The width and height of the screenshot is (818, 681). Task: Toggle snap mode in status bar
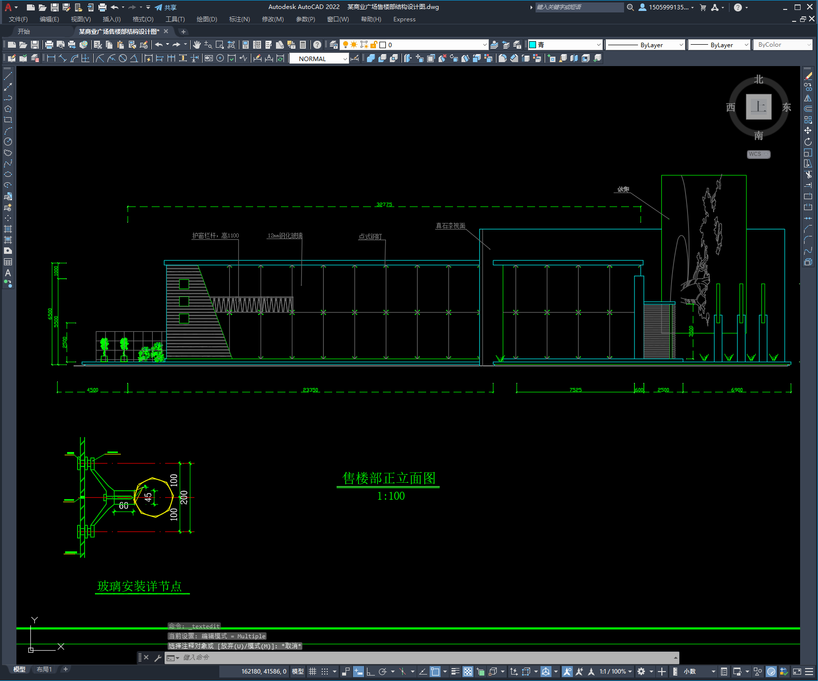point(325,672)
